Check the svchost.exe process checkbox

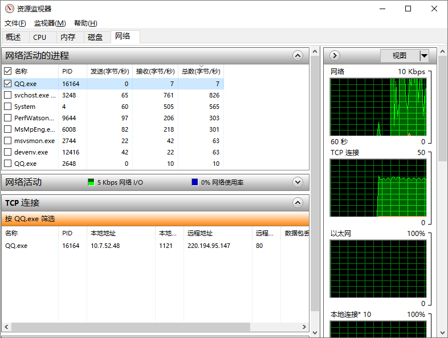tap(8, 95)
